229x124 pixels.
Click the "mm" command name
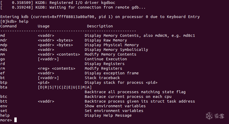tap(3, 54)
